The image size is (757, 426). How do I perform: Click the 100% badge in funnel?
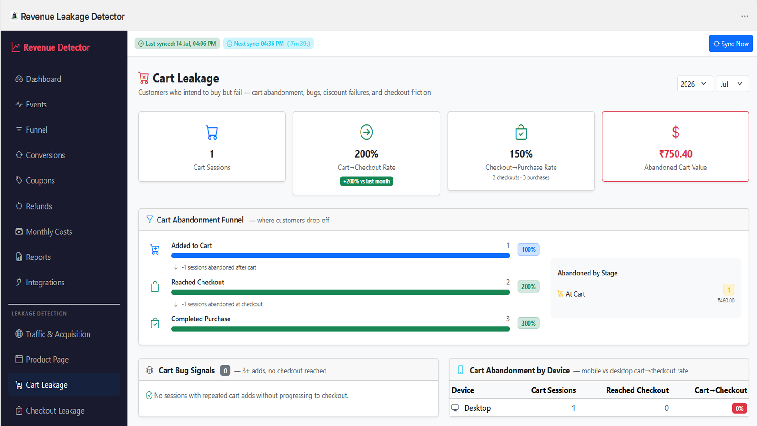pyautogui.click(x=528, y=249)
